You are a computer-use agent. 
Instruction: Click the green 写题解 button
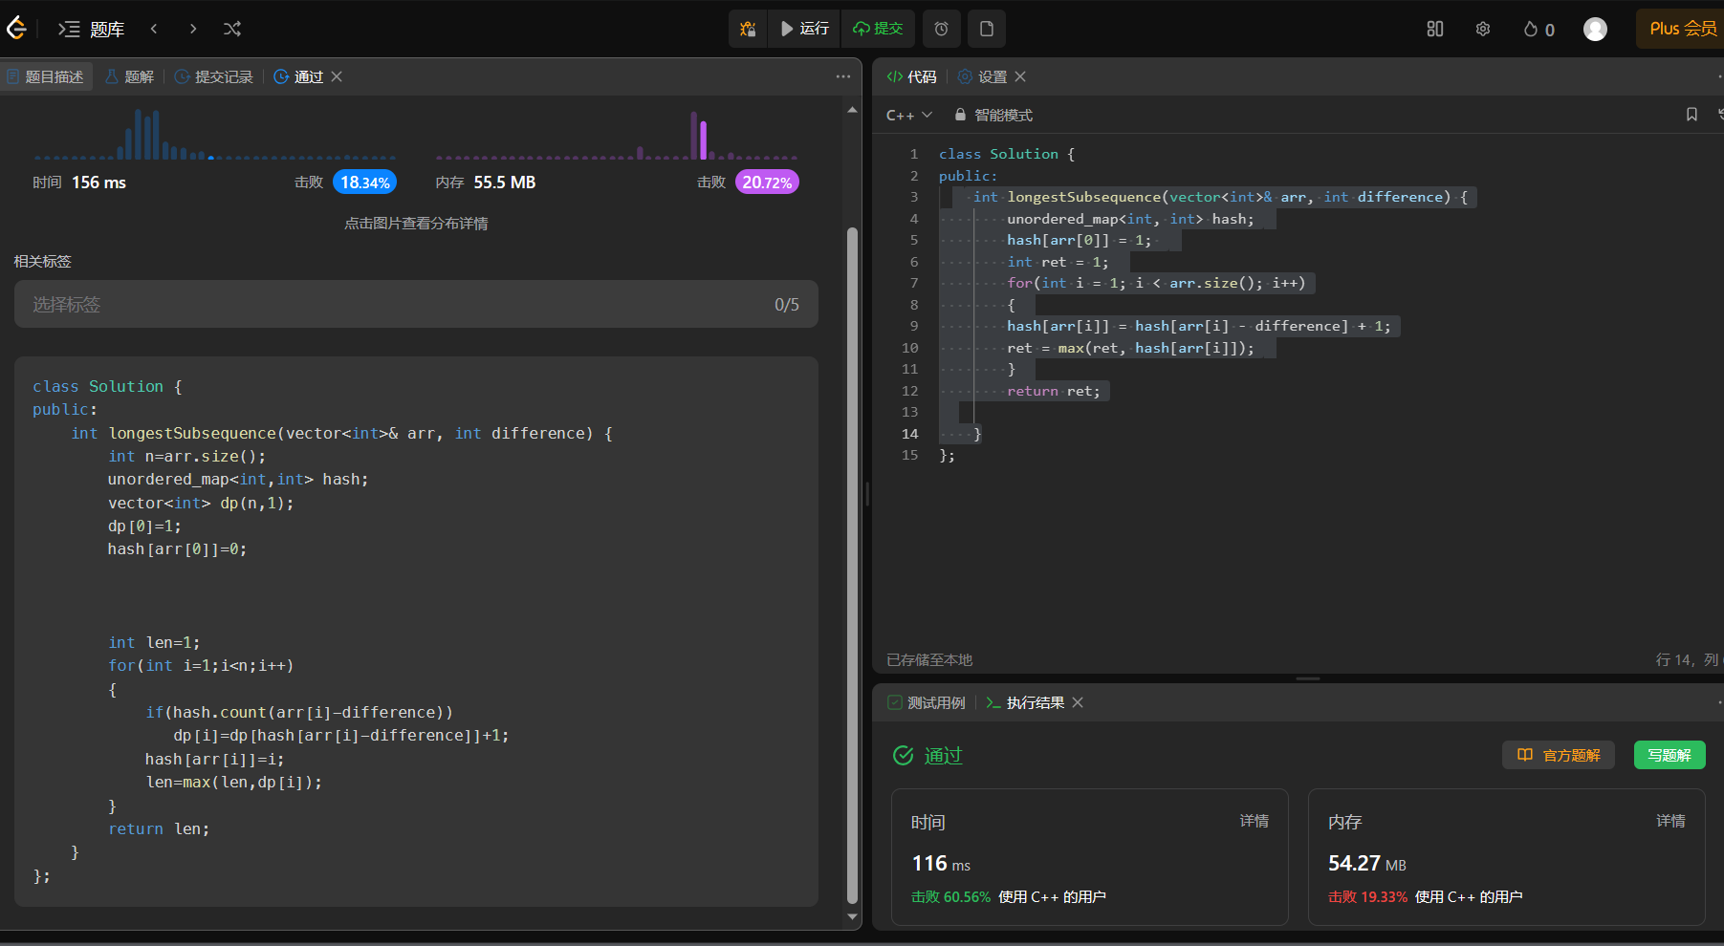[1669, 755]
